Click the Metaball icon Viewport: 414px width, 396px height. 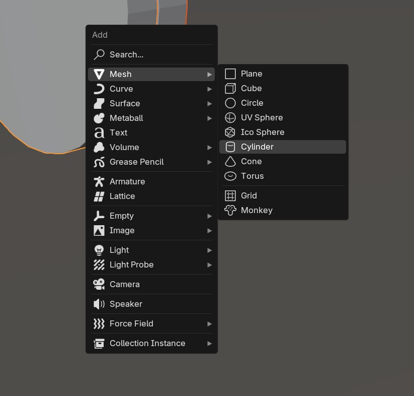[x=99, y=118]
